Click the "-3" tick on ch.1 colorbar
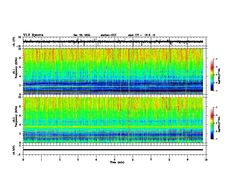 (216, 59)
